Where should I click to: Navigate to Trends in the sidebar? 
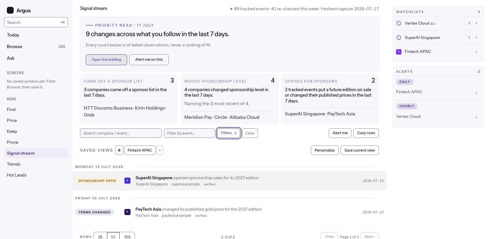click(x=36, y=164)
